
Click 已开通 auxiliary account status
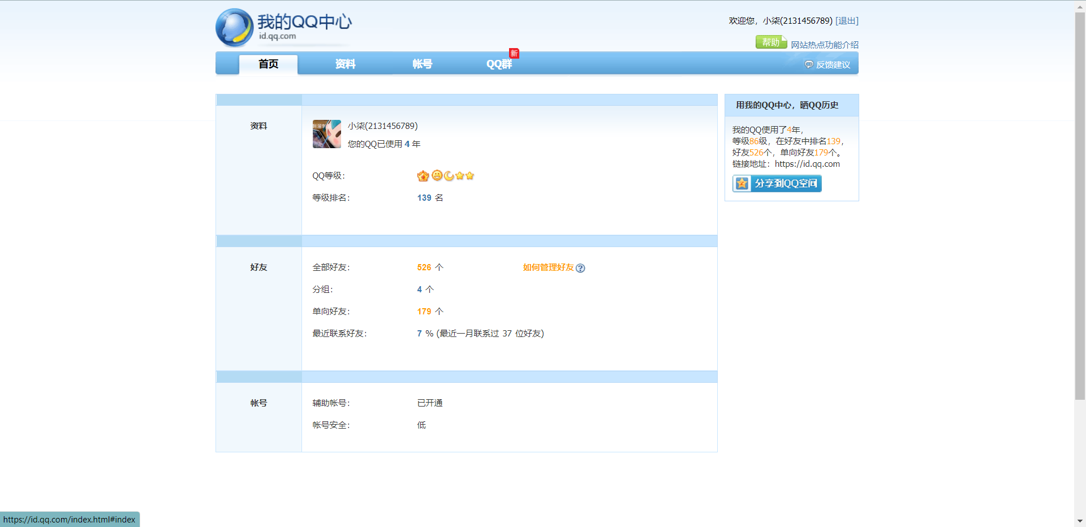(430, 403)
